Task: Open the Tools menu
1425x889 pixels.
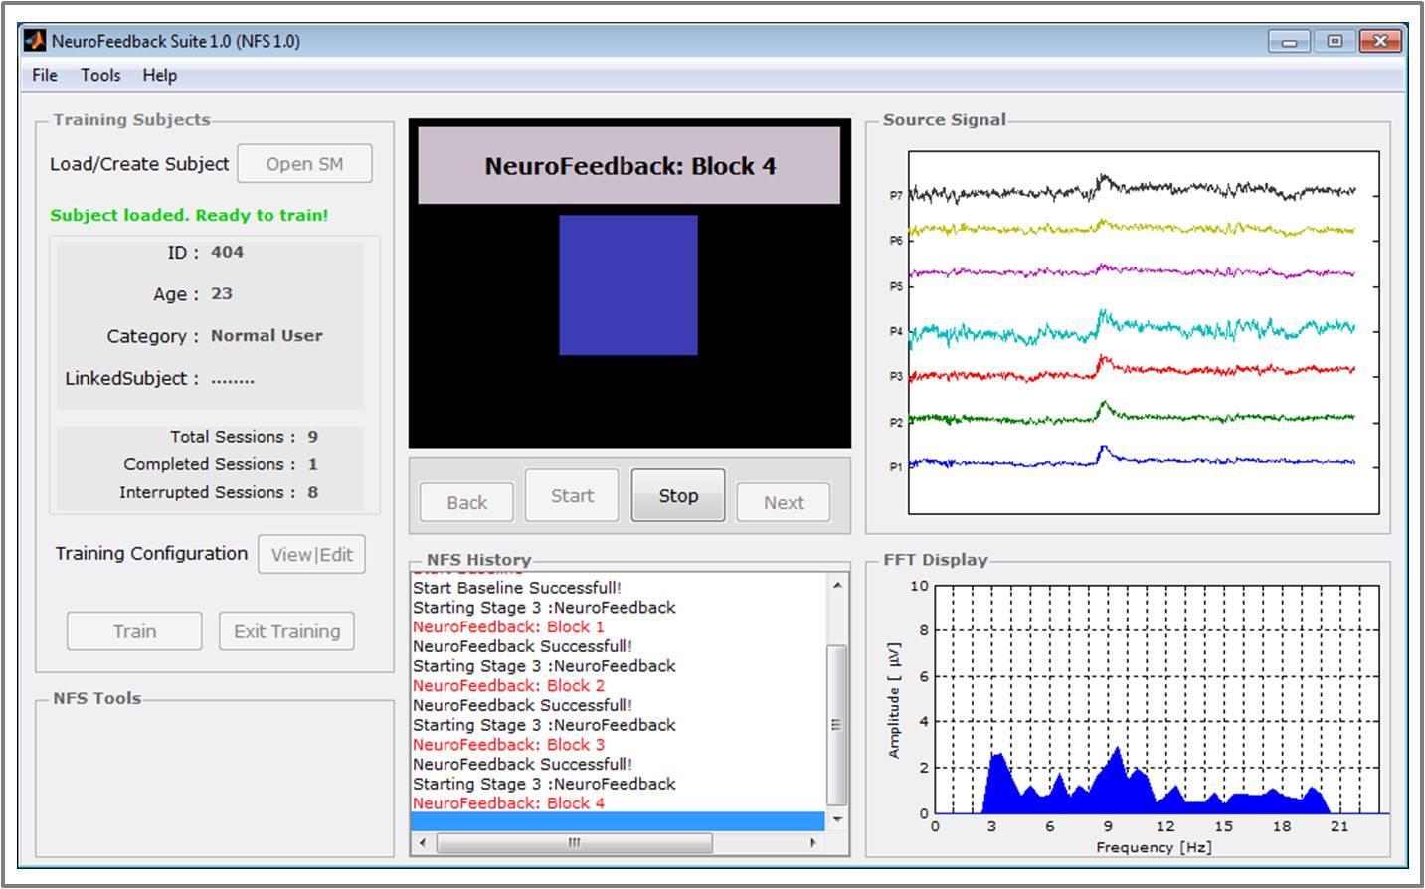Action: 100,75
